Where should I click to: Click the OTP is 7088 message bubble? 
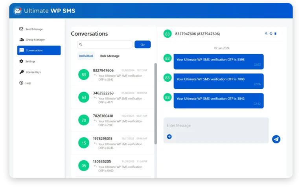coord(219,81)
